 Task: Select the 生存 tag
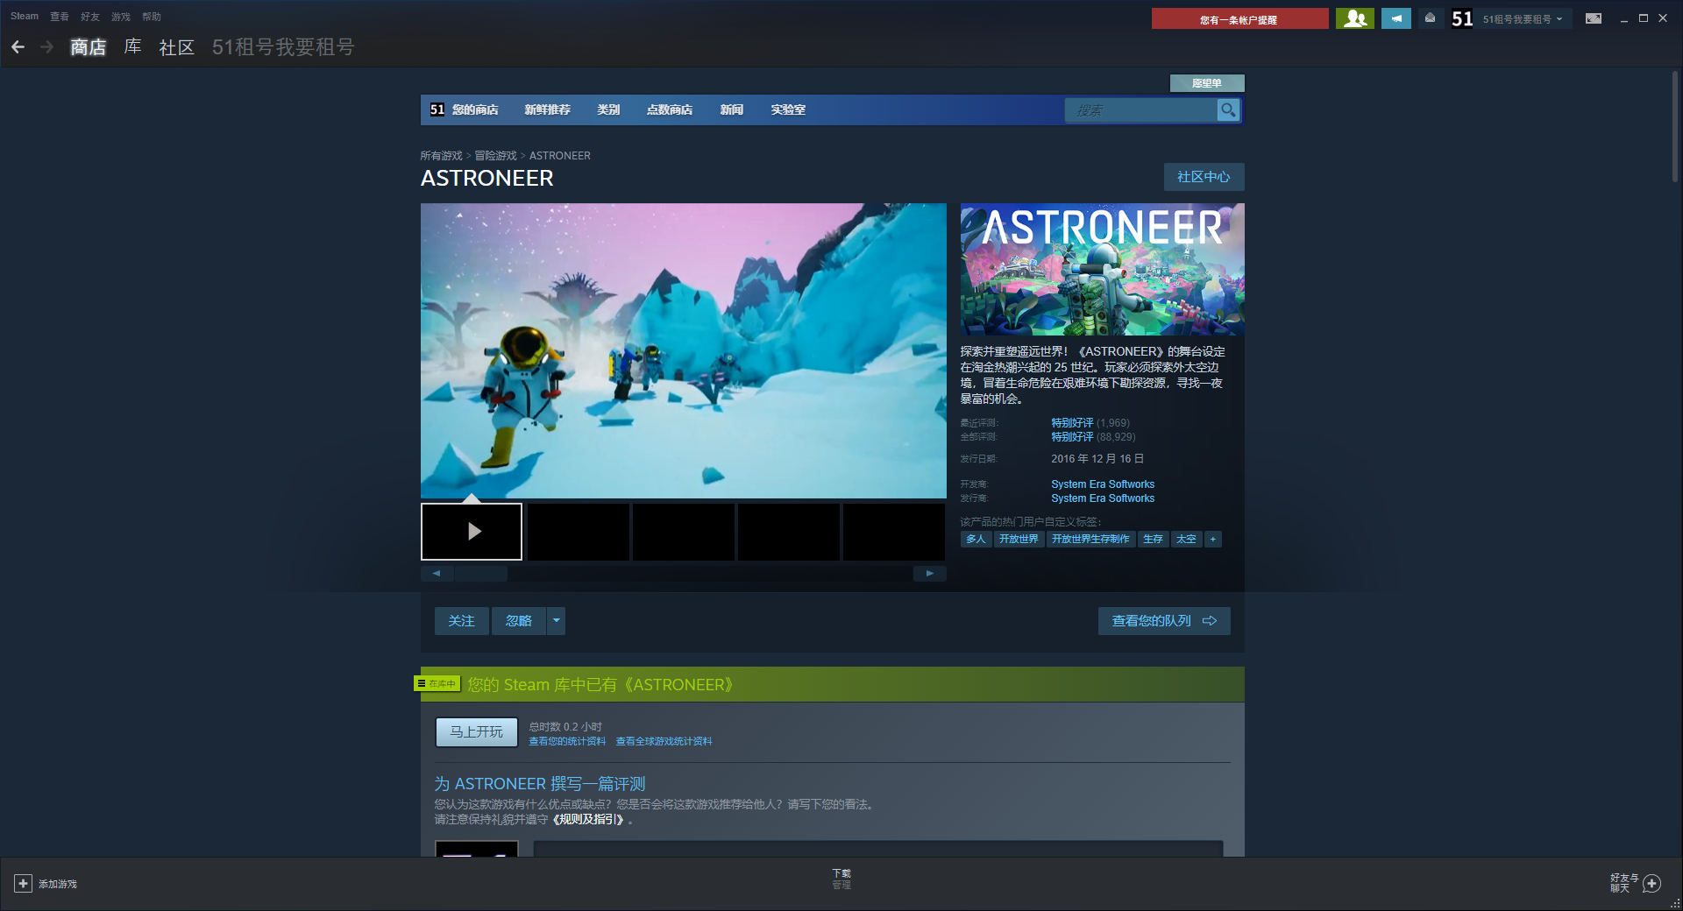[1153, 540]
